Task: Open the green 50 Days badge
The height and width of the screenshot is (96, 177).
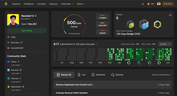Action: click(130, 24)
